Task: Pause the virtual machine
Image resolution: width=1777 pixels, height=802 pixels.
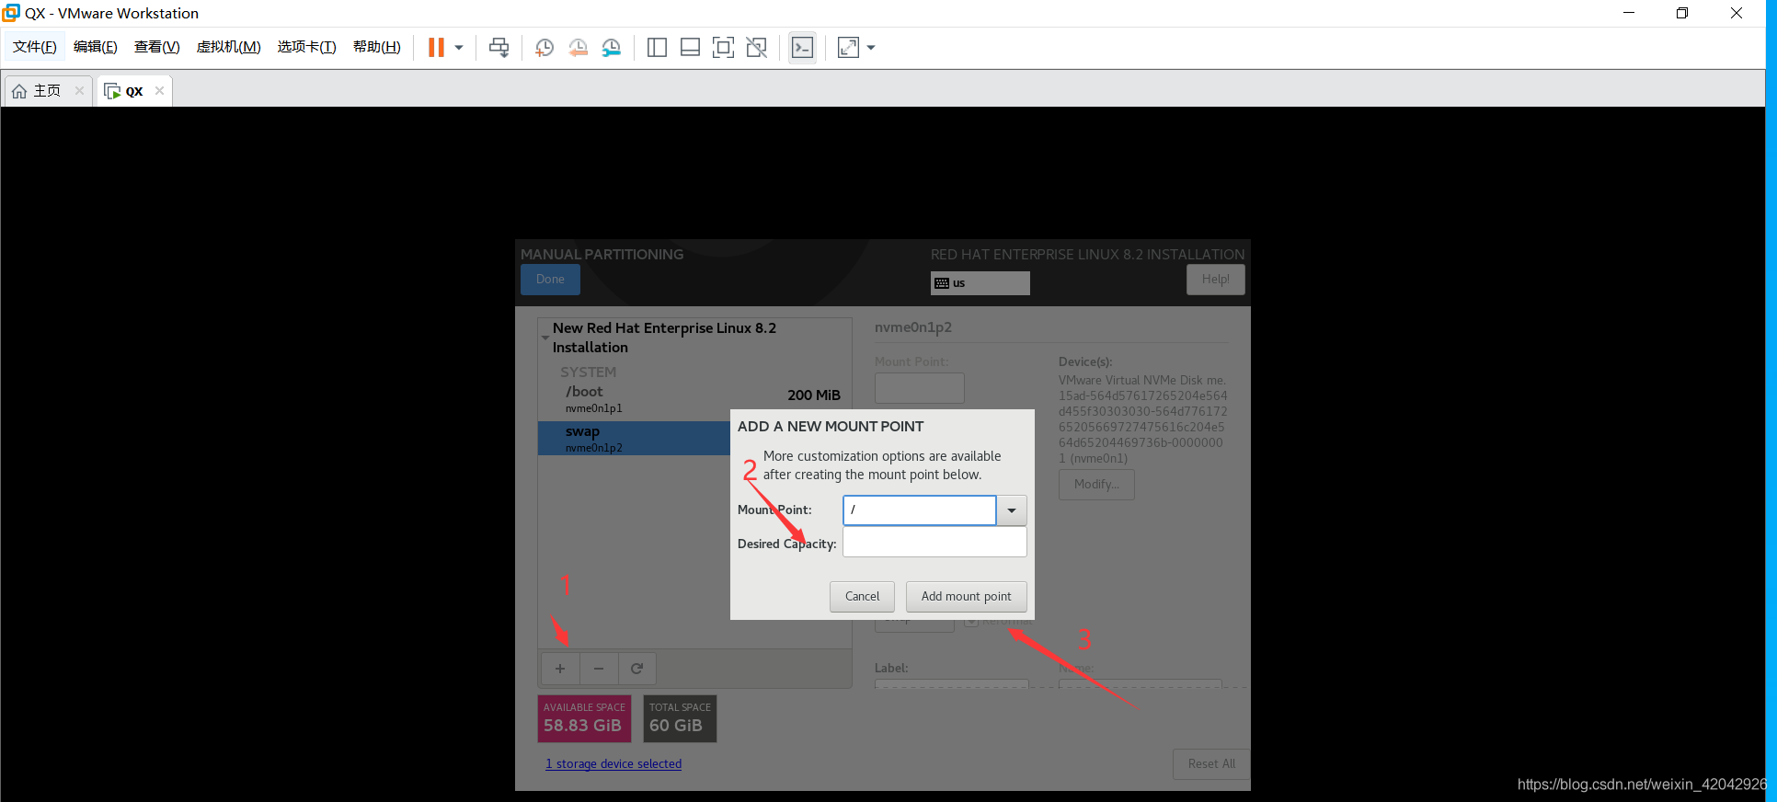Action: click(436, 48)
